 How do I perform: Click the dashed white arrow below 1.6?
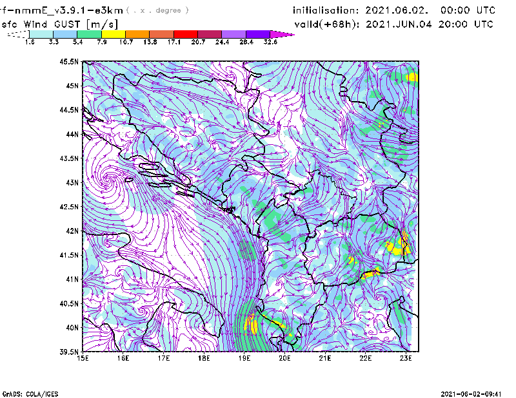18,34
